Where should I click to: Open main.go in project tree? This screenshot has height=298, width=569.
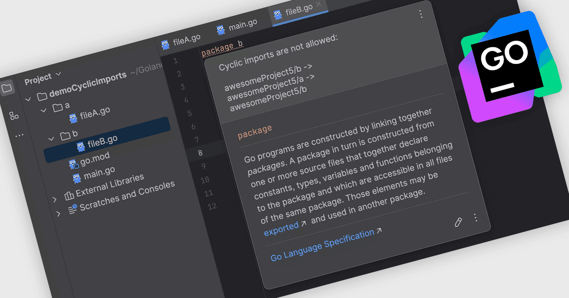(x=99, y=172)
